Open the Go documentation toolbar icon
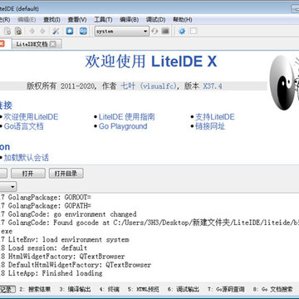The image size is (299, 299). [83, 31]
